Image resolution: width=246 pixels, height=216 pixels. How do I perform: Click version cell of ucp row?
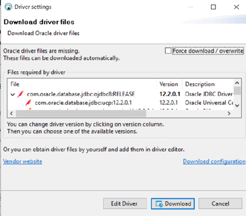(x=168, y=103)
